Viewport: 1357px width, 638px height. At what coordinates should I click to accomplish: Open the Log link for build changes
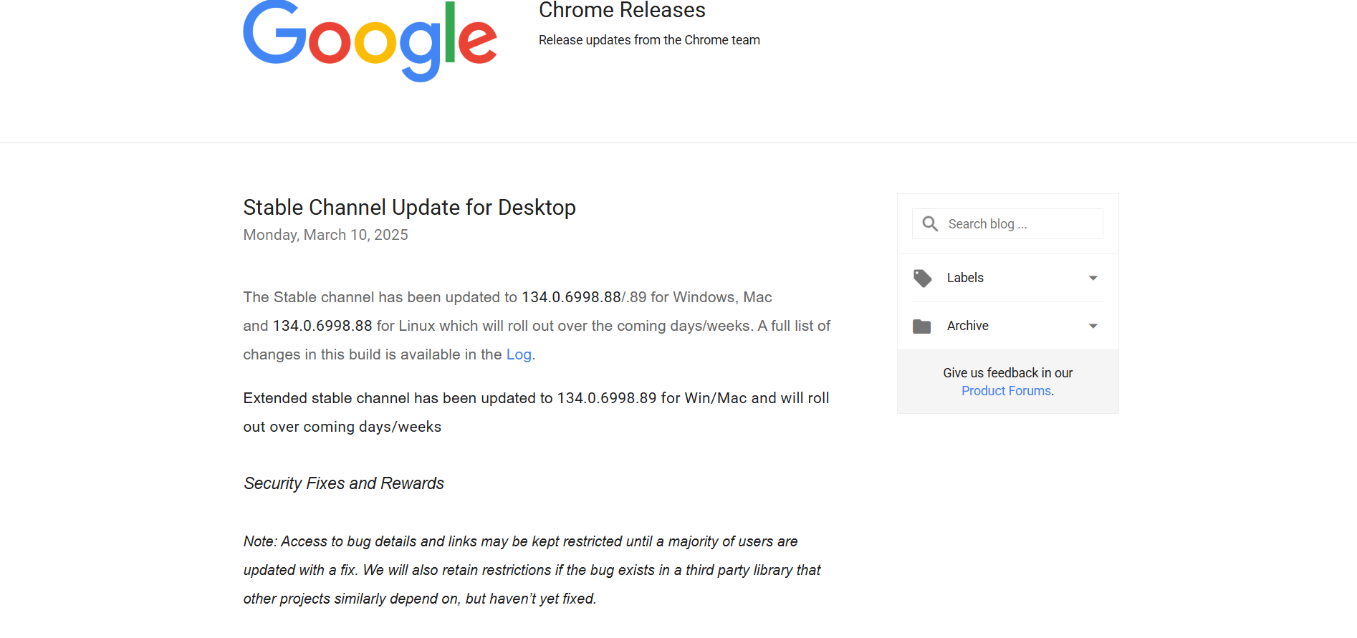(519, 354)
